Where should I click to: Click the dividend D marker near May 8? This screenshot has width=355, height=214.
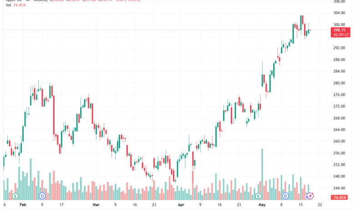pyautogui.click(x=285, y=196)
